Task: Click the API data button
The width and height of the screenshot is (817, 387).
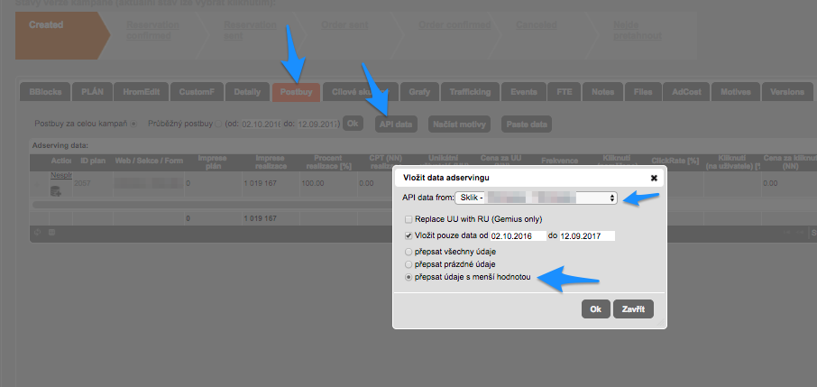Action: click(x=397, y=124)
